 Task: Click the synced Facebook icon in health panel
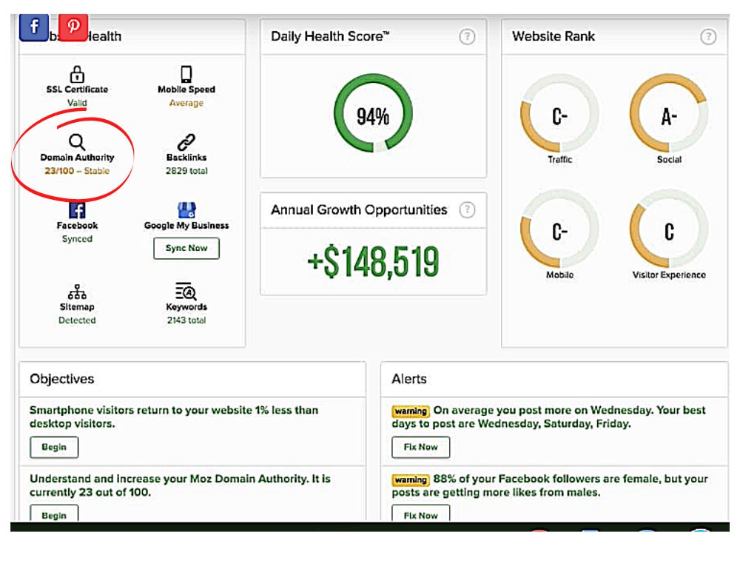click(77, 210)
